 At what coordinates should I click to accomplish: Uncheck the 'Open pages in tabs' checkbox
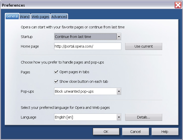pos(56,72)
